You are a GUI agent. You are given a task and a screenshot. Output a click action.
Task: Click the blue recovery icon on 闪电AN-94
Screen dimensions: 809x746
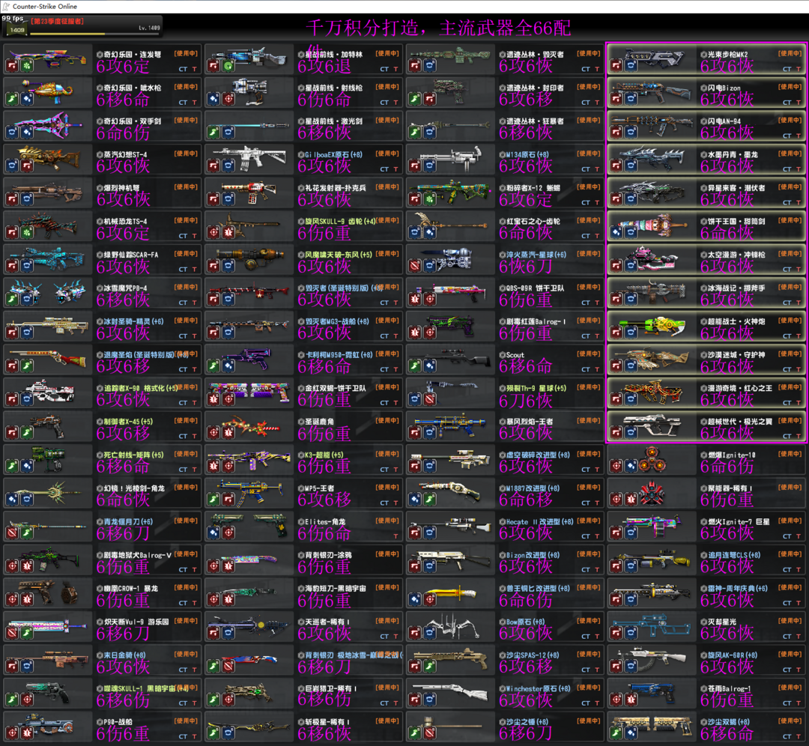(x=631, y=133)
